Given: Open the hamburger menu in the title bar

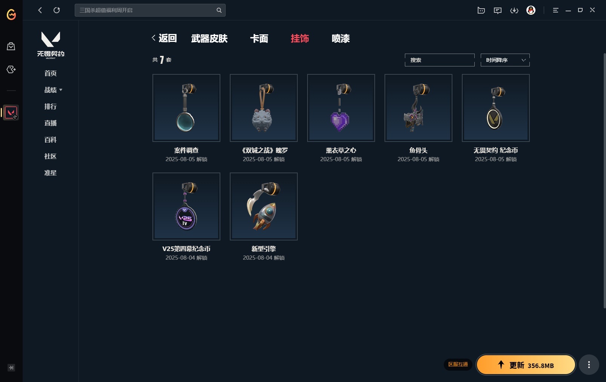Looking at the screenshot, I should [x=555, y=10].
